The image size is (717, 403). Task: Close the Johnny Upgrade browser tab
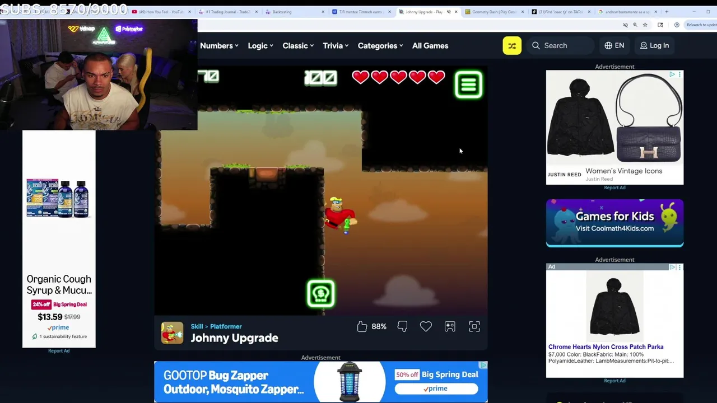[x=456, y=12]
